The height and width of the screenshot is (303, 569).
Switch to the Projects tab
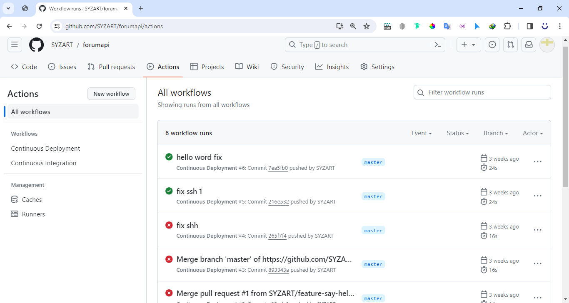207,67
